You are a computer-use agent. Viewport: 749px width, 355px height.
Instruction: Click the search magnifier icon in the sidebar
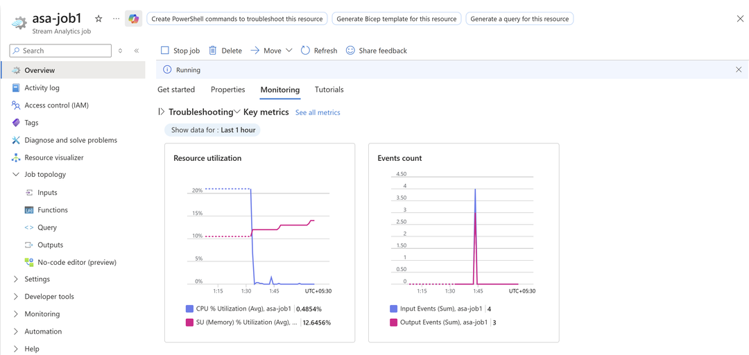[x=16, y=51]
